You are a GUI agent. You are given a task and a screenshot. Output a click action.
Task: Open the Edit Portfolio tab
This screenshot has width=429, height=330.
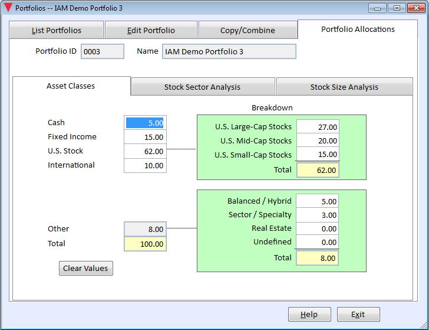[151, 30]
